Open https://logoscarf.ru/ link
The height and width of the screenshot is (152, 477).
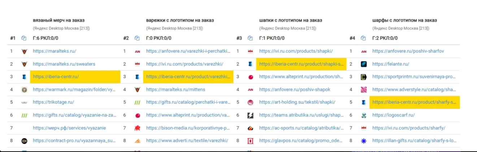point(394,115)
